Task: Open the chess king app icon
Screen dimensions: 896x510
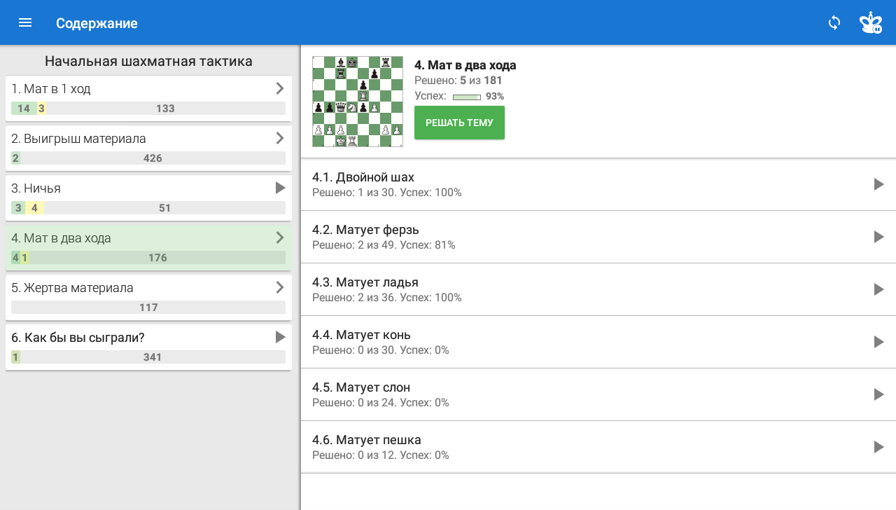Action: point(871,22)
